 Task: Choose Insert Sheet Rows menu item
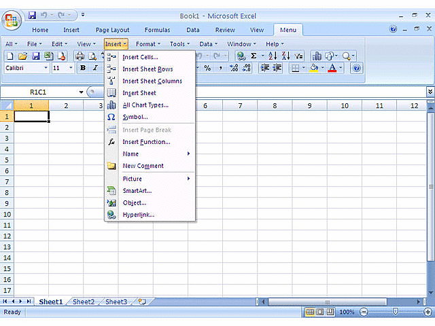pos(150,69)
